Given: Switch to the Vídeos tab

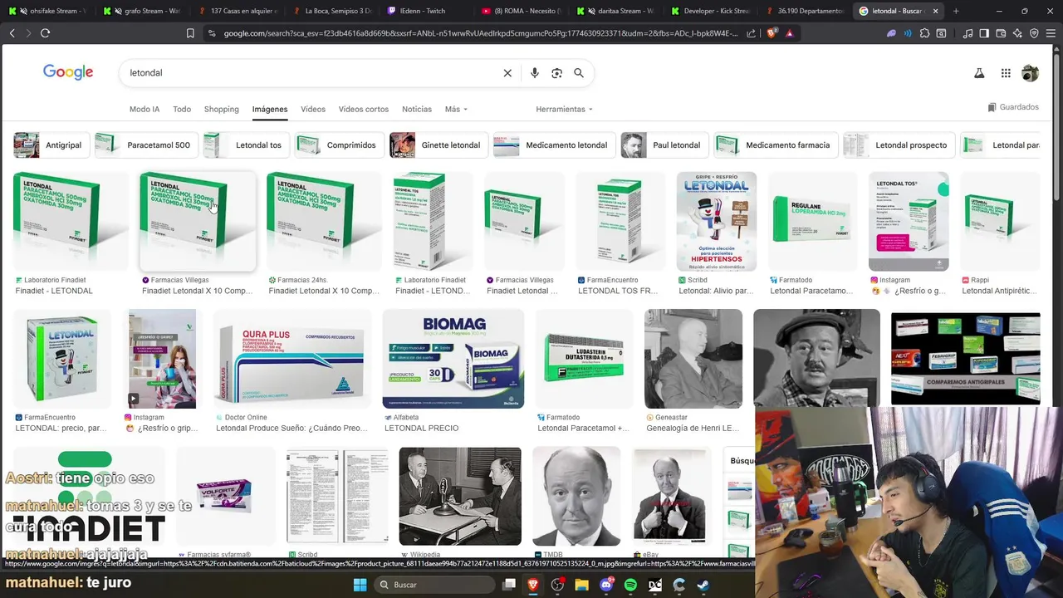Looking at the screenshot, I should coord(313,109).
